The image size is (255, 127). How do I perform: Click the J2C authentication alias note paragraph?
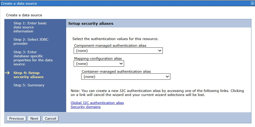coord(157,93)
